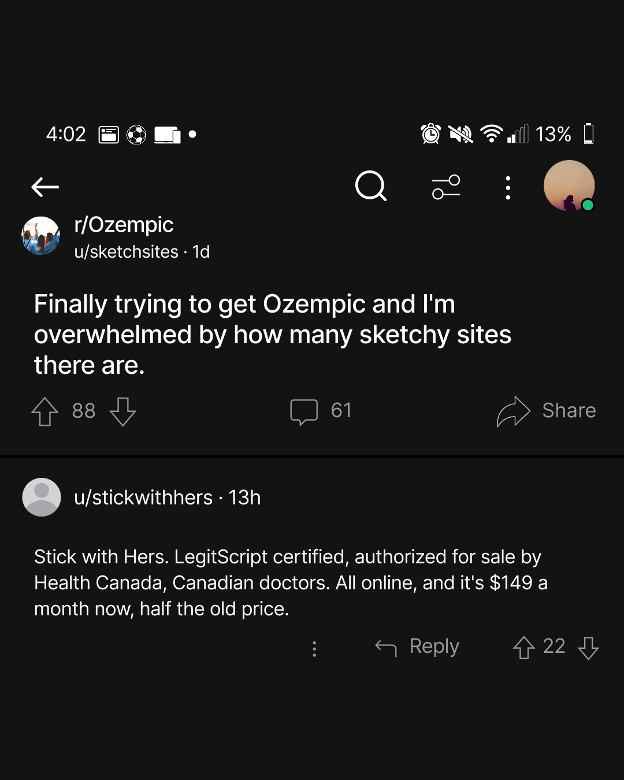
Task: Reply to the stickwithhers comment
Action: click(x=417, y=647)
